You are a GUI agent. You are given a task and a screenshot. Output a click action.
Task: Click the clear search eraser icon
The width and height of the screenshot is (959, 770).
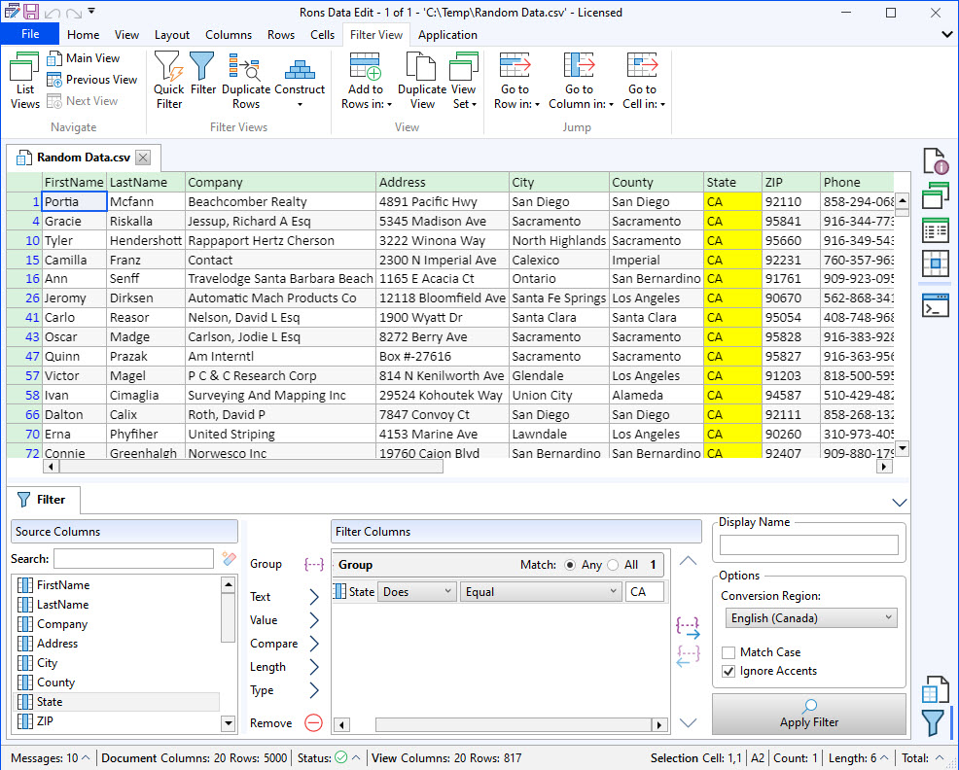[229, 559]
